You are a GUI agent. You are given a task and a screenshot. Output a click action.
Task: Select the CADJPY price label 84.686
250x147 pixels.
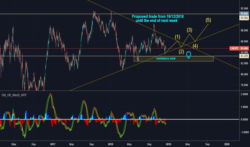(x=239, y=48)
